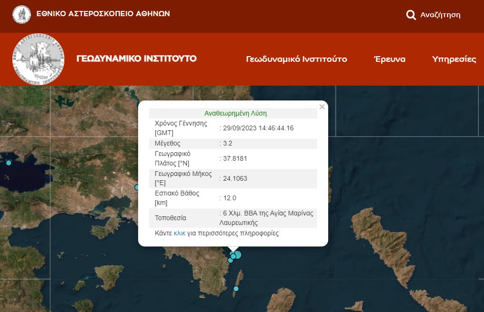Select the earthquake marker in the Gulf of Corinth
484x312 pixels.
pyautogui.click(x=9, y=163)
